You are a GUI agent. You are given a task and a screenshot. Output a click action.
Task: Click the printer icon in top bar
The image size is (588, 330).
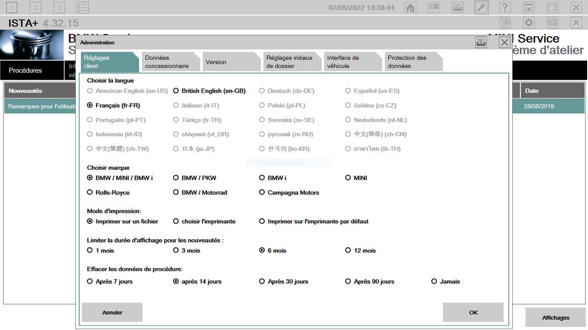[x=458, y=7]
